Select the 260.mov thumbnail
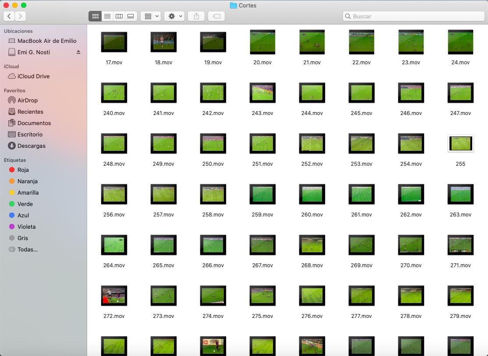The height and width of the screenshot is (356, 488). pyautogui.click(x=312, y=194)
